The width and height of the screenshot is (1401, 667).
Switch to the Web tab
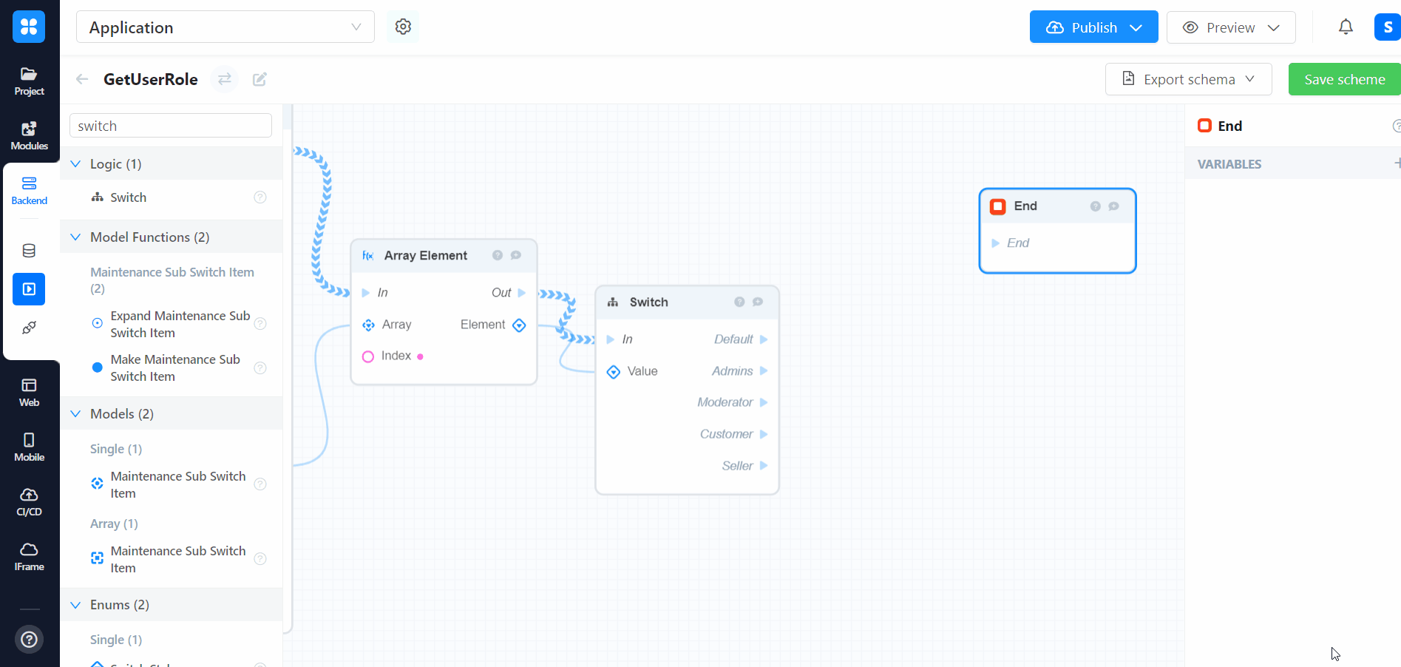(x=29, y=392)
